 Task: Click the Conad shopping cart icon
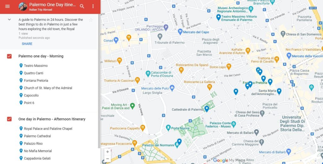[x=116, y=40]
